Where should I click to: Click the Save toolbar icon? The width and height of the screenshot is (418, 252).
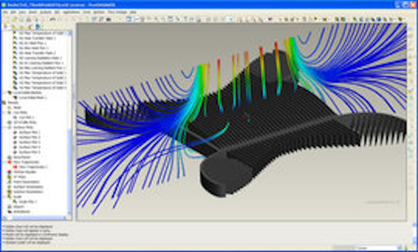coord(21,19)
